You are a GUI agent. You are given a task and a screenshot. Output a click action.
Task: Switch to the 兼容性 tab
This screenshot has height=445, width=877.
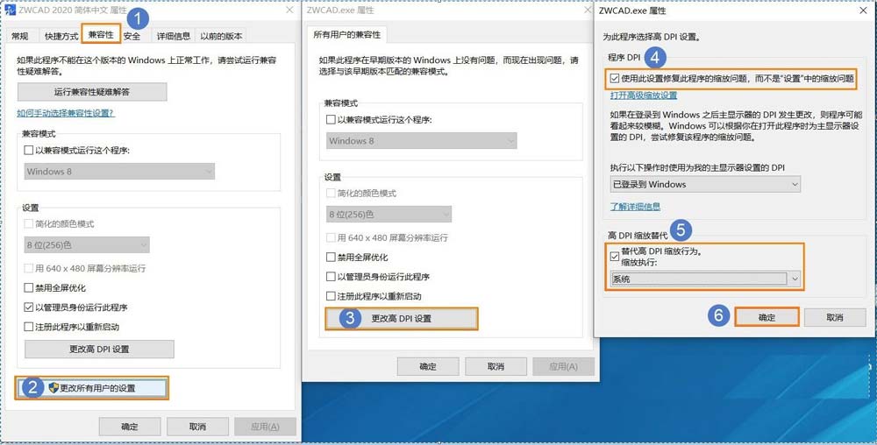pyautogui.click(x=101, y=35)
